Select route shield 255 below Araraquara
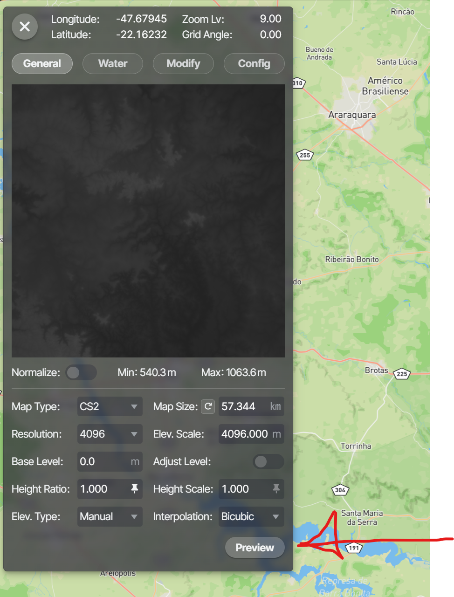This screenshot has width=454, height=597. (304, 155)
